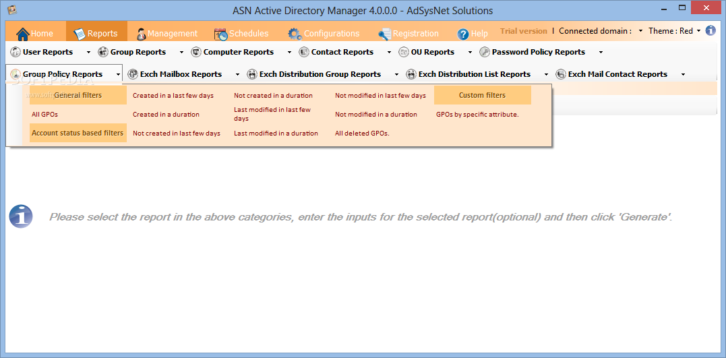Click the Trial version label
Screen dimensions: 726x358
pyautogui.click(x=524, y=31)
